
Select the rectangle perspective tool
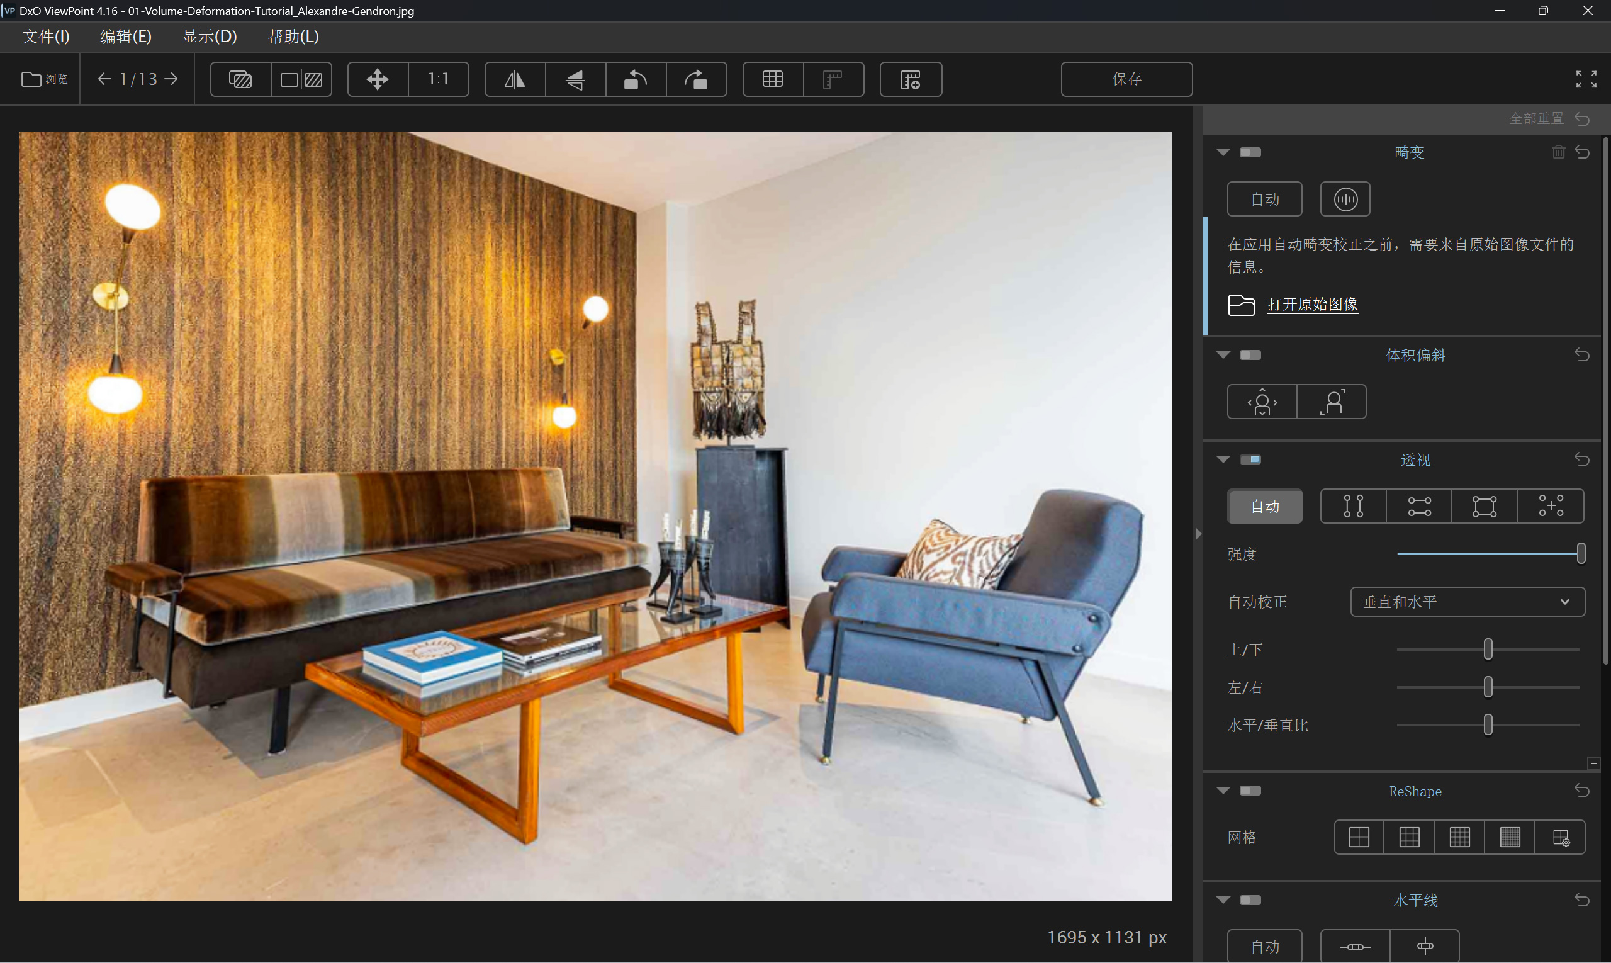pos(1484,506)
